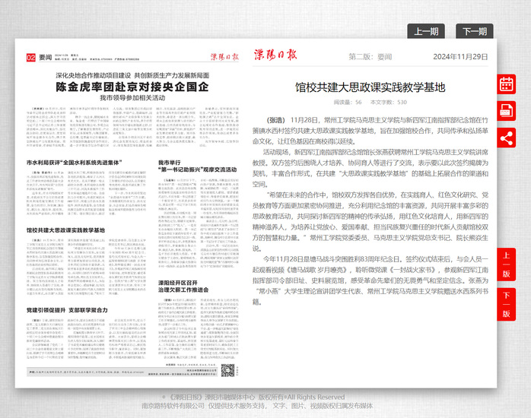
Task: Click 南京路特软件有限公司 footer text
Action: tap(173, 406)
